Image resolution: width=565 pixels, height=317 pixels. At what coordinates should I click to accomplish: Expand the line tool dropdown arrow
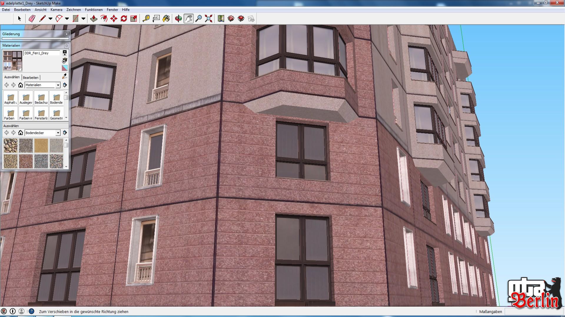51,19
